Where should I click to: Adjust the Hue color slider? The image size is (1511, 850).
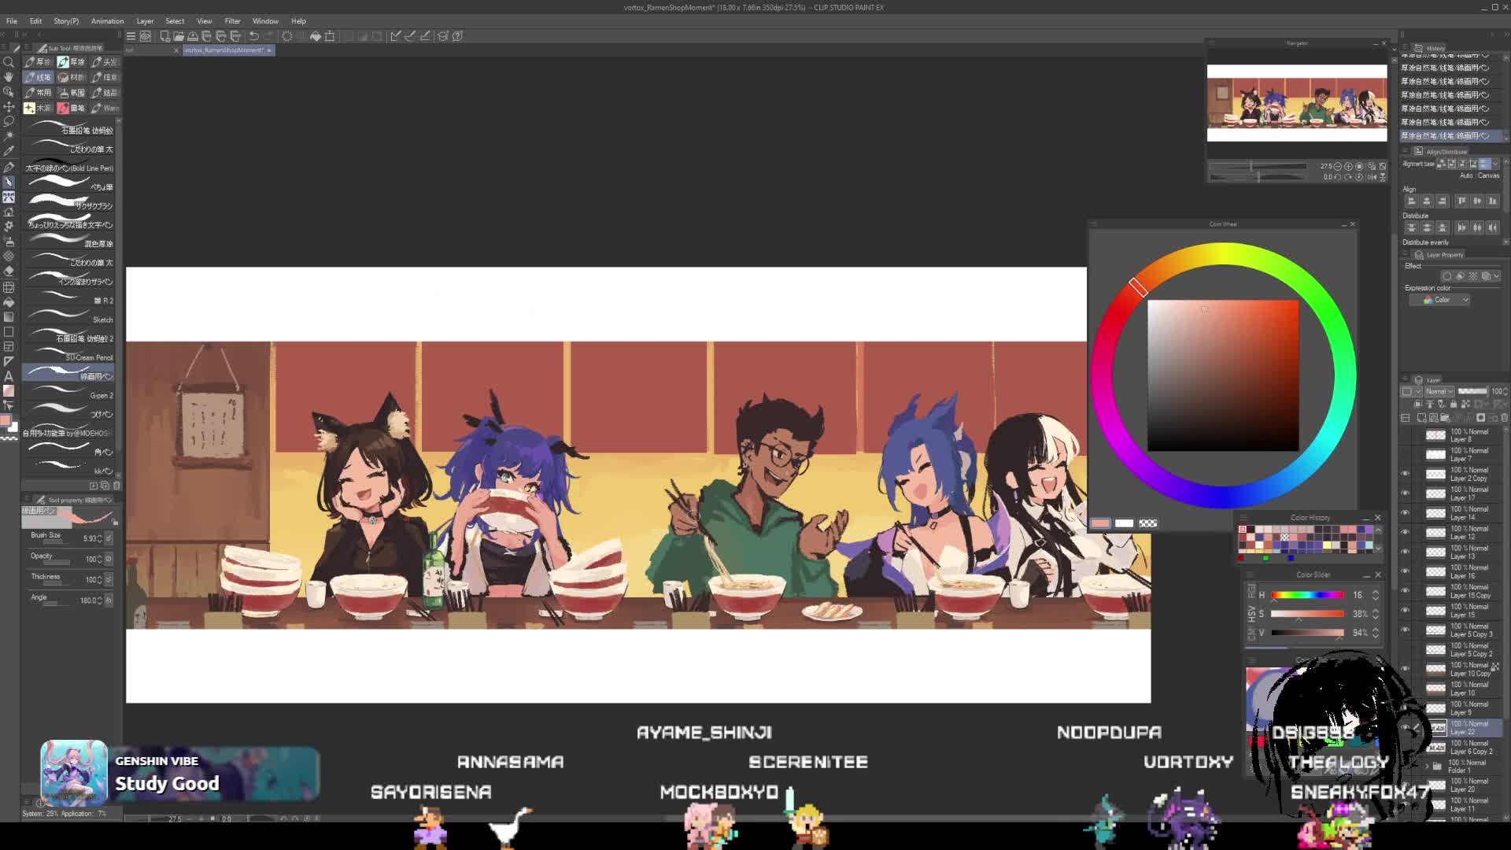[x=1307, y=595]
